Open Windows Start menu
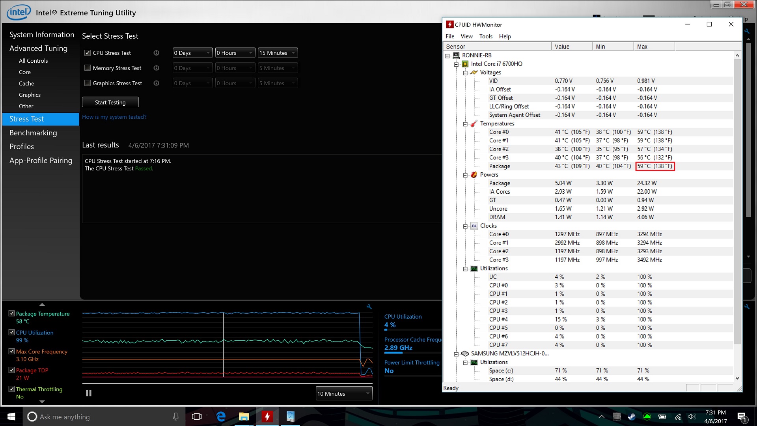This screenshot has height=426, width=757. pos(11,417)
